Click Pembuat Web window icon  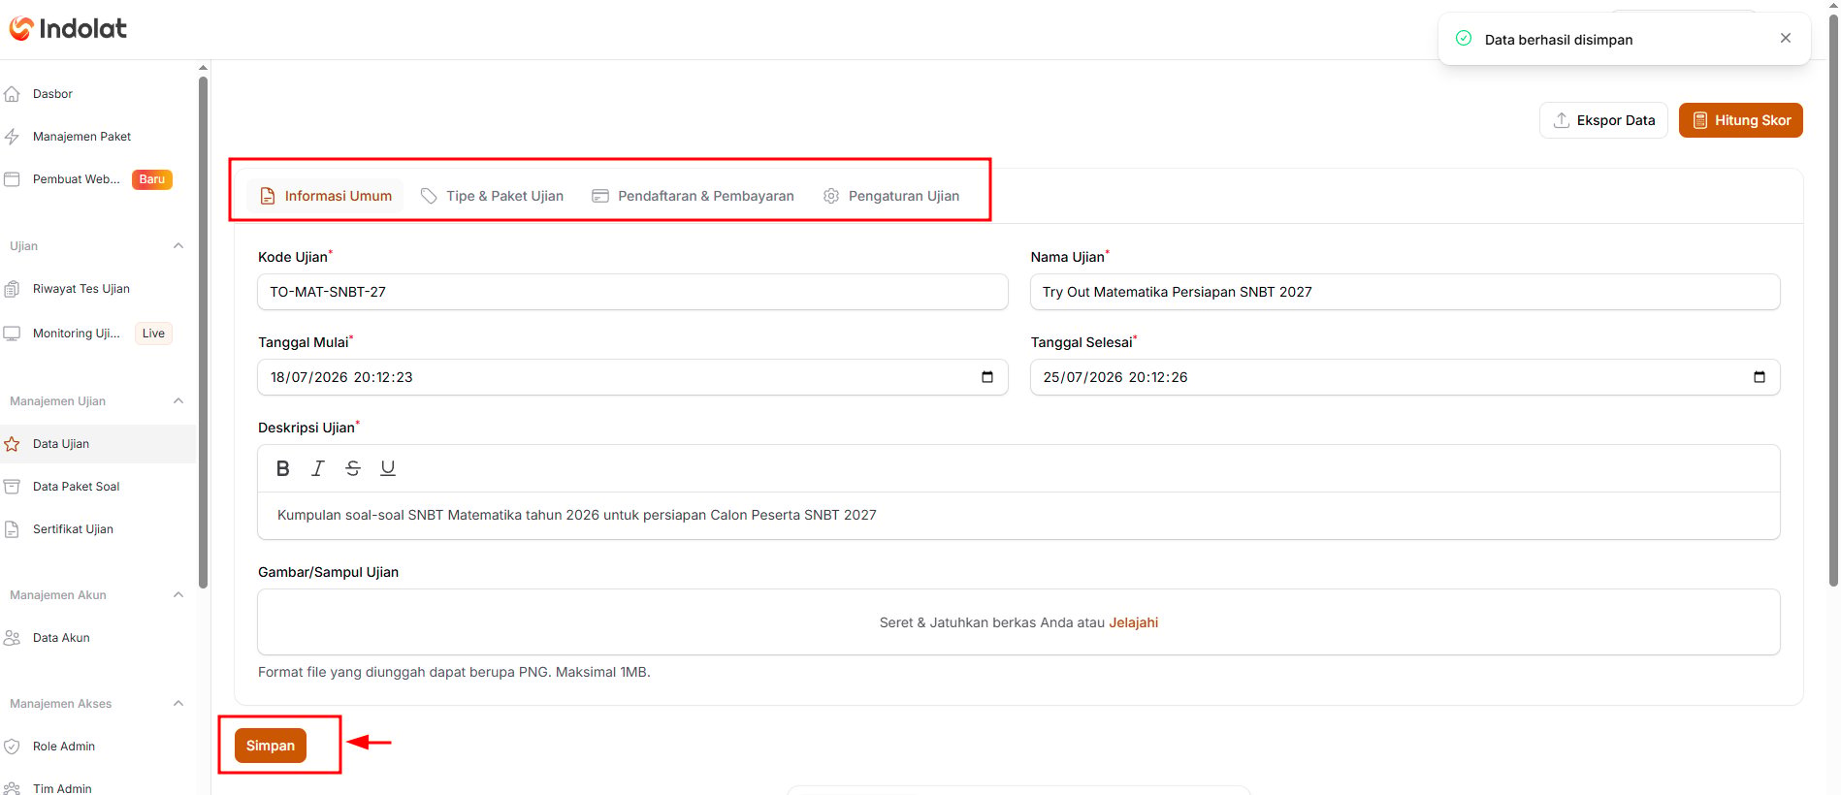click(x=12, y=179)
